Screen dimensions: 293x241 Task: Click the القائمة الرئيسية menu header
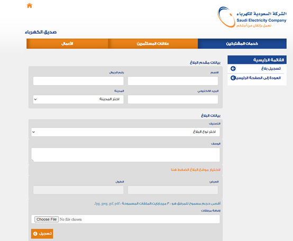pyautogui.click(x=257, y=60)
